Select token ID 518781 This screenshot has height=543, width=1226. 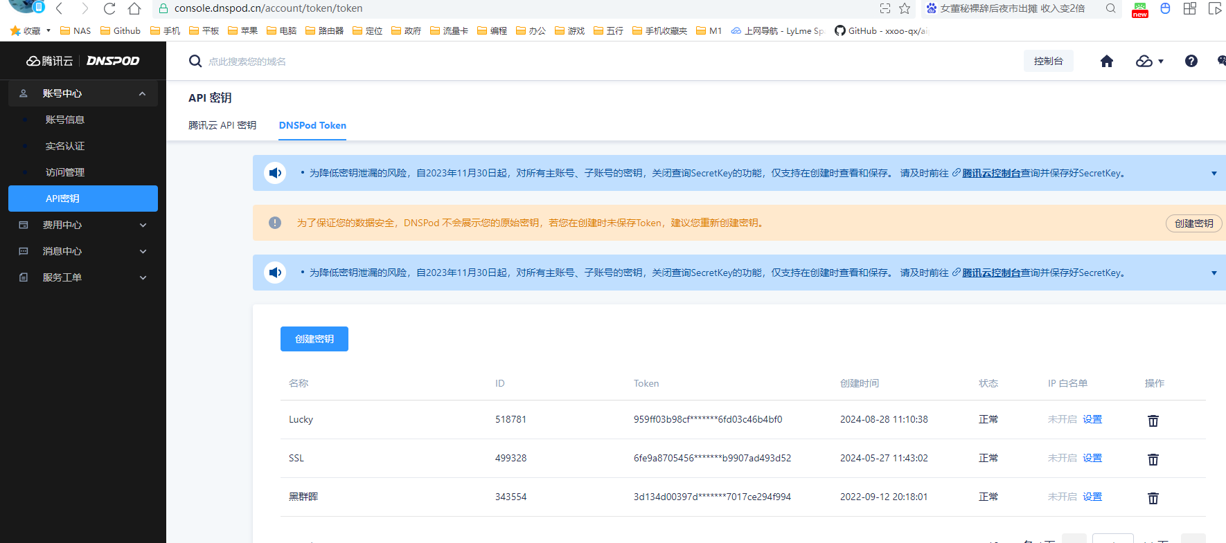pyautogui.click(x=510, y=419)
